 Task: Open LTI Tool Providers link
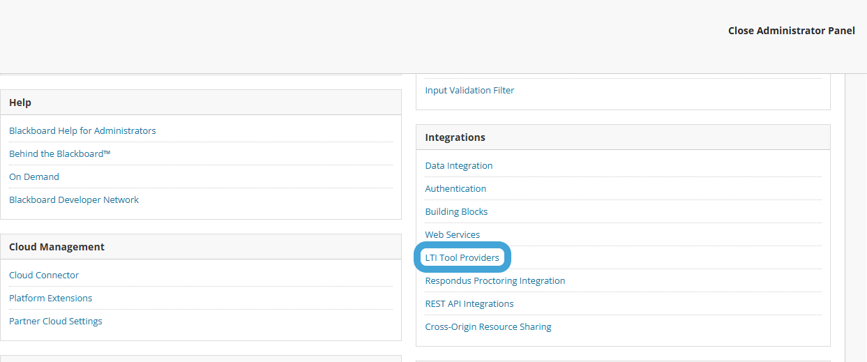462,257
